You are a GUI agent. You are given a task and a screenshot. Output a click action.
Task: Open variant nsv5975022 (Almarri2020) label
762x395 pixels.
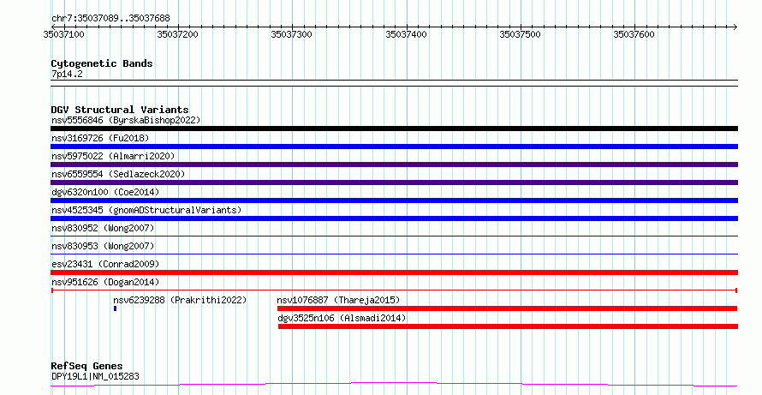tap(113, 156)
